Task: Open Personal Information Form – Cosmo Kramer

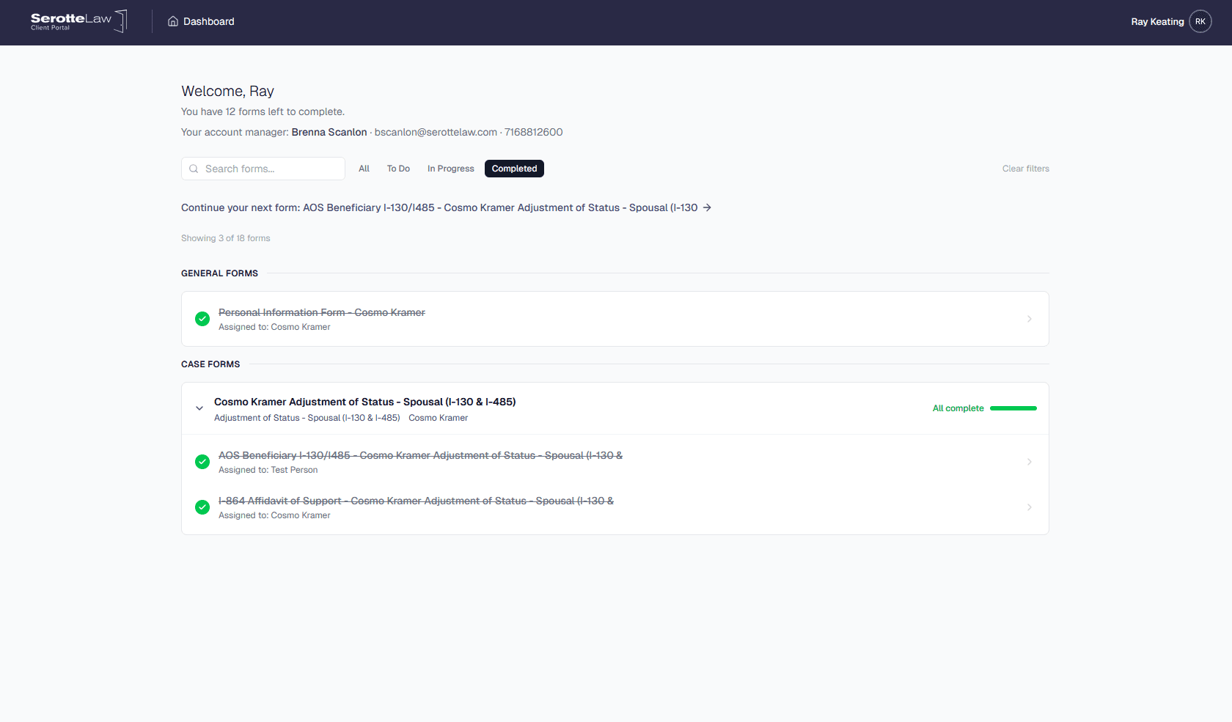Action: click(322, 312)
